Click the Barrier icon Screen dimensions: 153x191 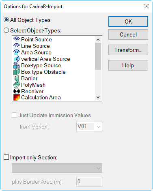tap(17, 78)
